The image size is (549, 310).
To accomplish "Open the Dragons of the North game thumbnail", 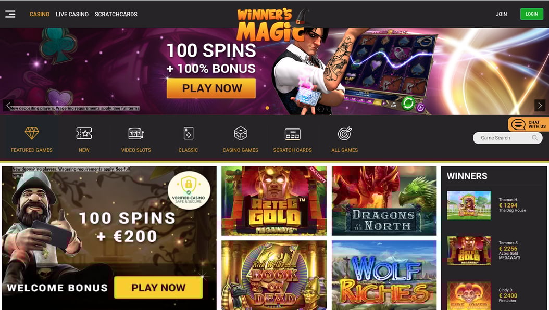I will pyautogui.click(x=384, y=201).
